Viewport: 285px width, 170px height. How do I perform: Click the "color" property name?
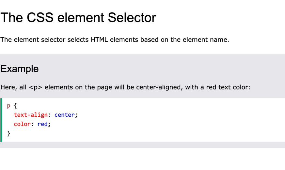point(22,124)
